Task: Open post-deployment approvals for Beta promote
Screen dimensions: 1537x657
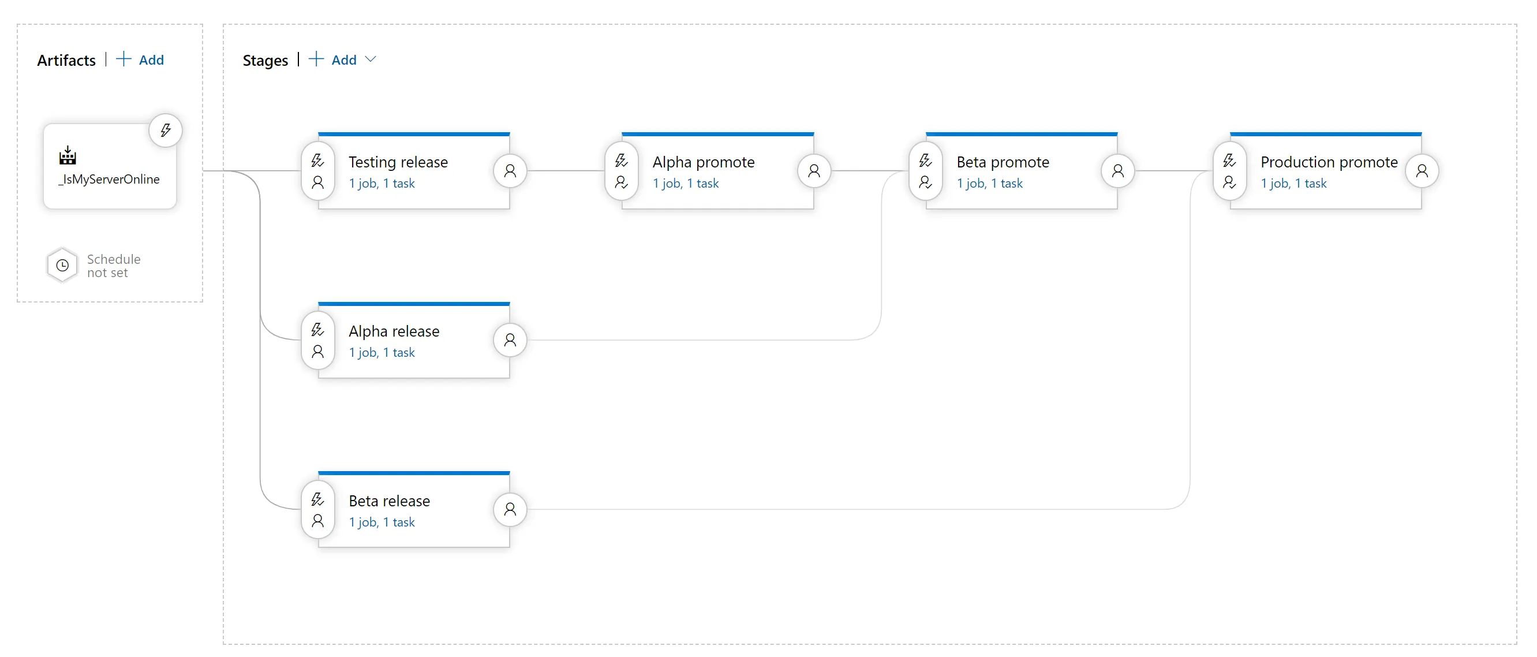Action: 1117,171
